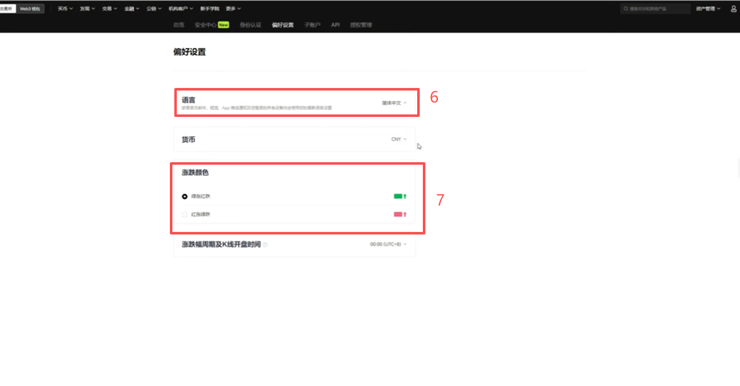
Task: Select the 红涨绿跌 radio option
Action: tap(184, 214)
